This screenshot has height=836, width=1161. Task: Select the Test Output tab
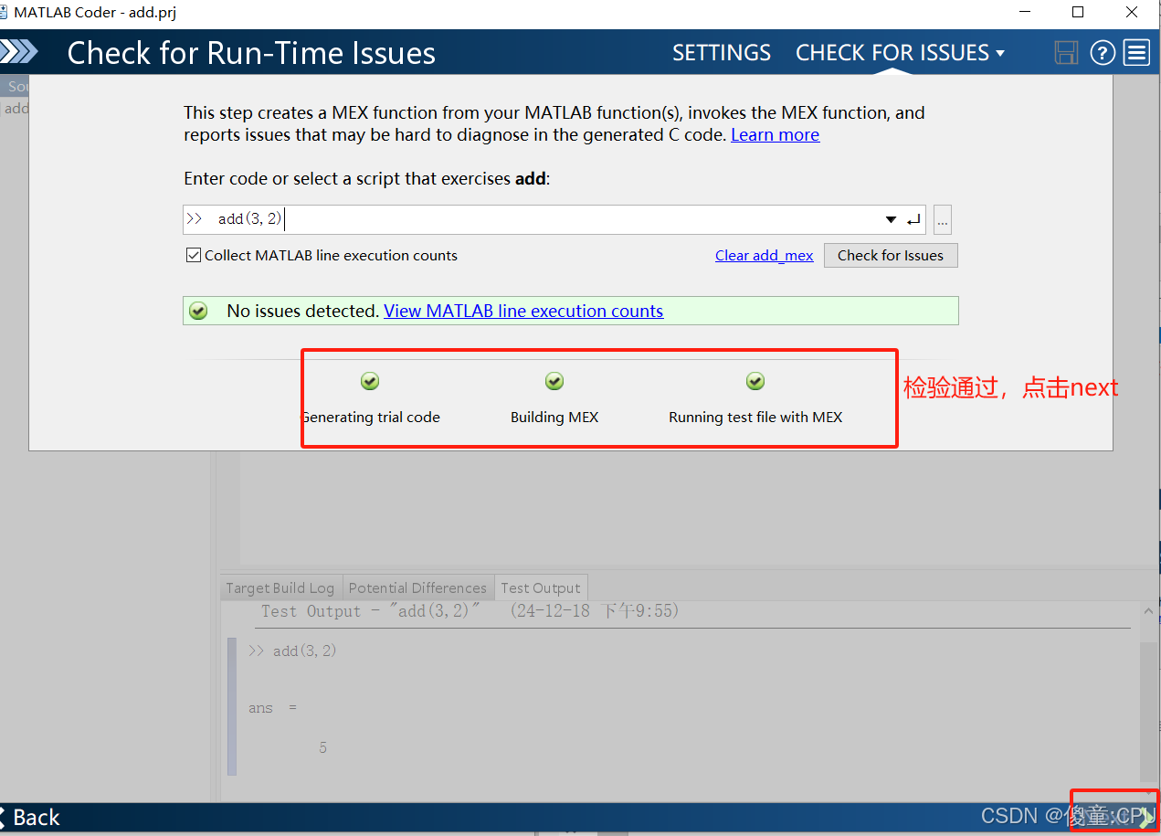click(541, 587)
